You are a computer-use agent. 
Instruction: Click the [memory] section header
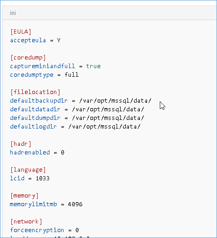[25, 196]
